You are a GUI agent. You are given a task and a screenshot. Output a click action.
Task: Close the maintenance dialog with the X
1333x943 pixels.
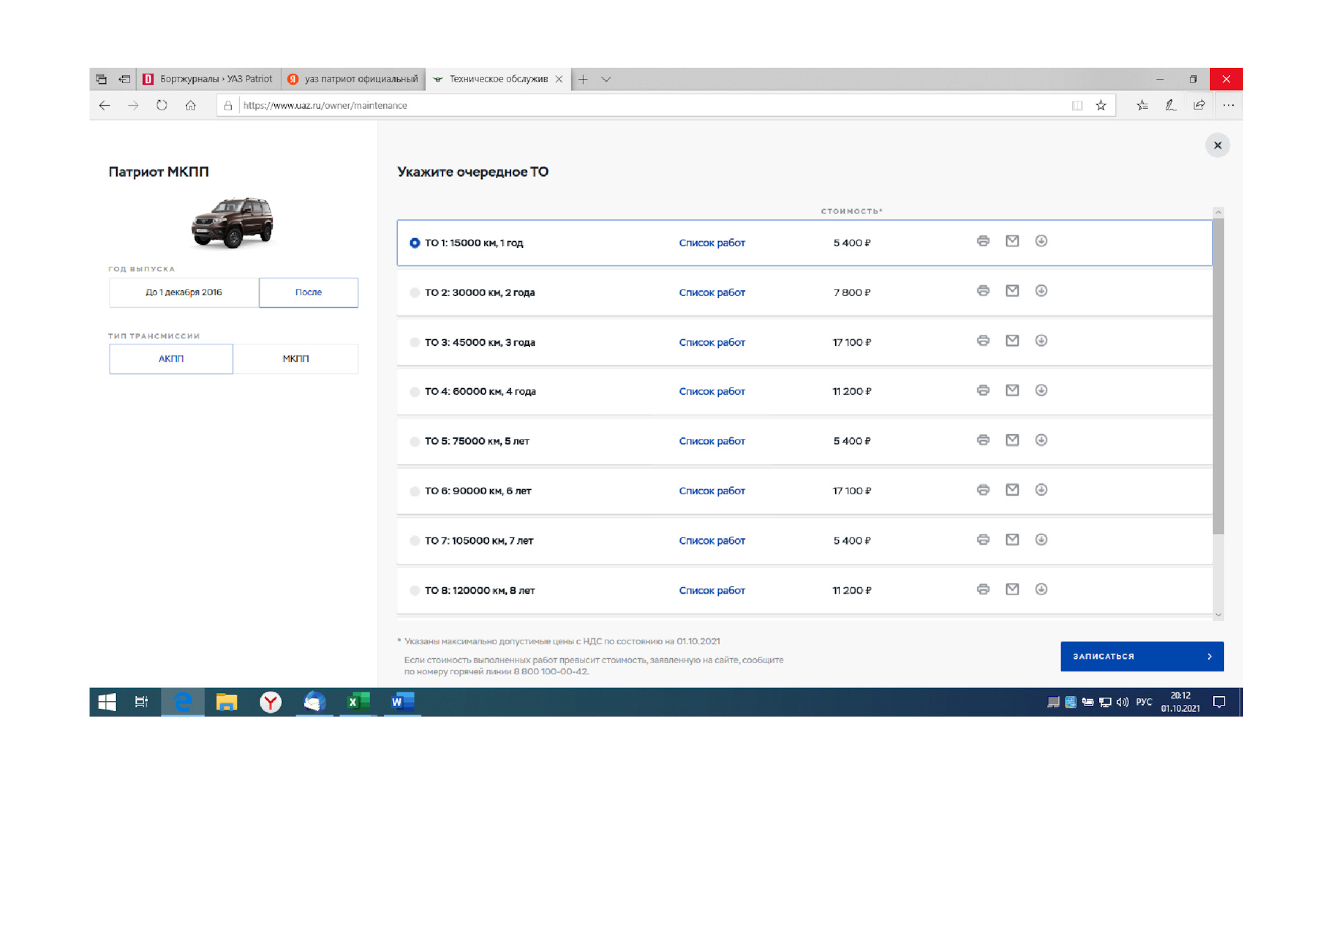point(1218,145)
